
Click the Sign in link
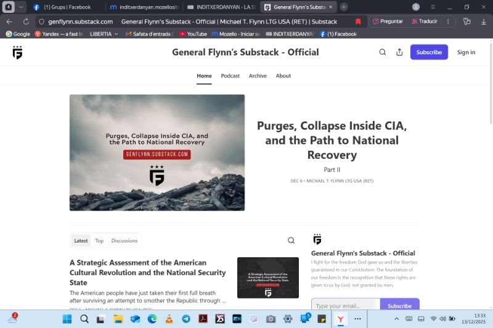pos(466,52)
